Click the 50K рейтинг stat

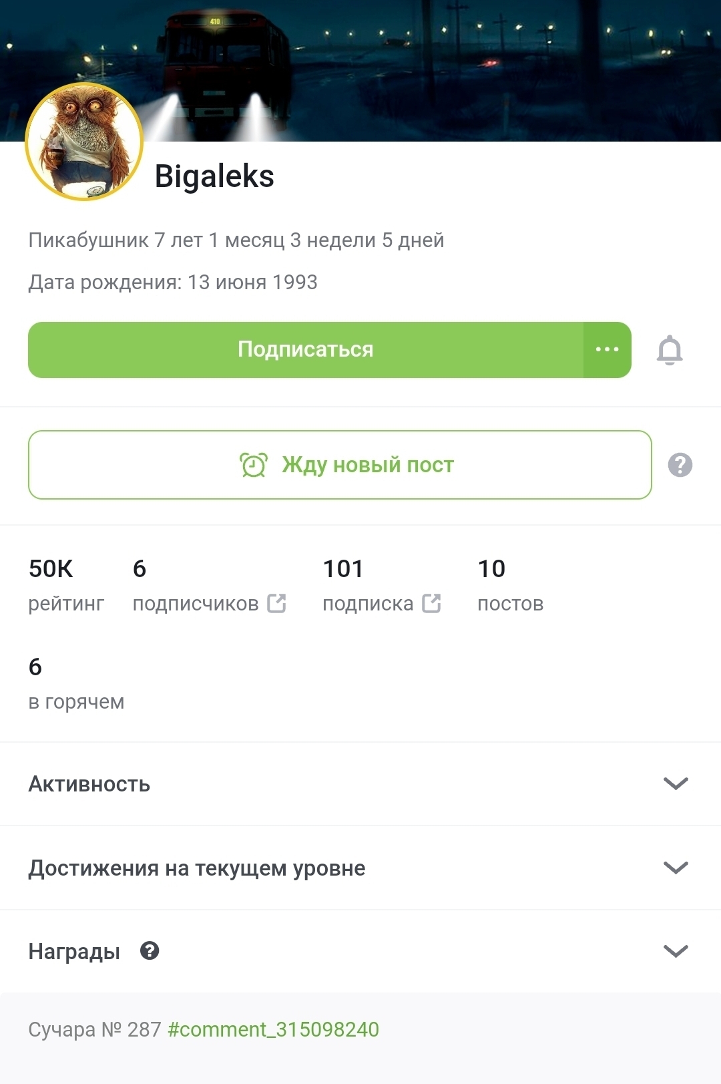point(65,585)
